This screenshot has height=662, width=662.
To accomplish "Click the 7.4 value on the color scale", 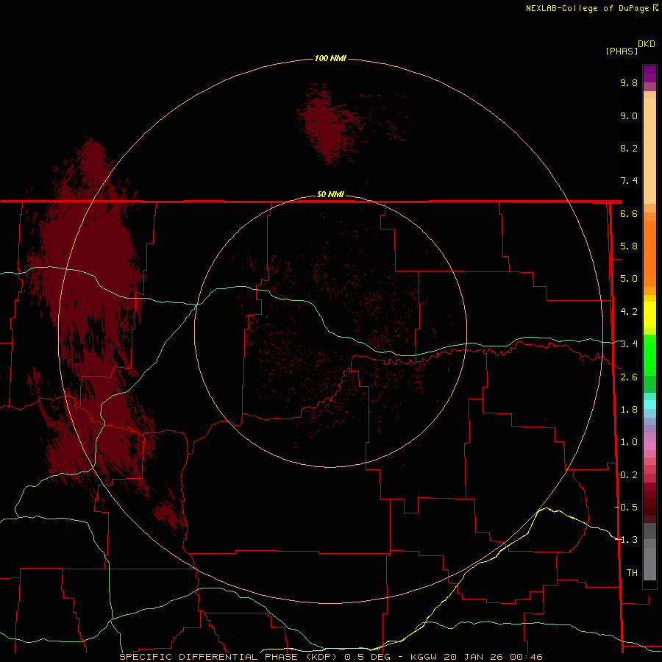I will [629, 181].
